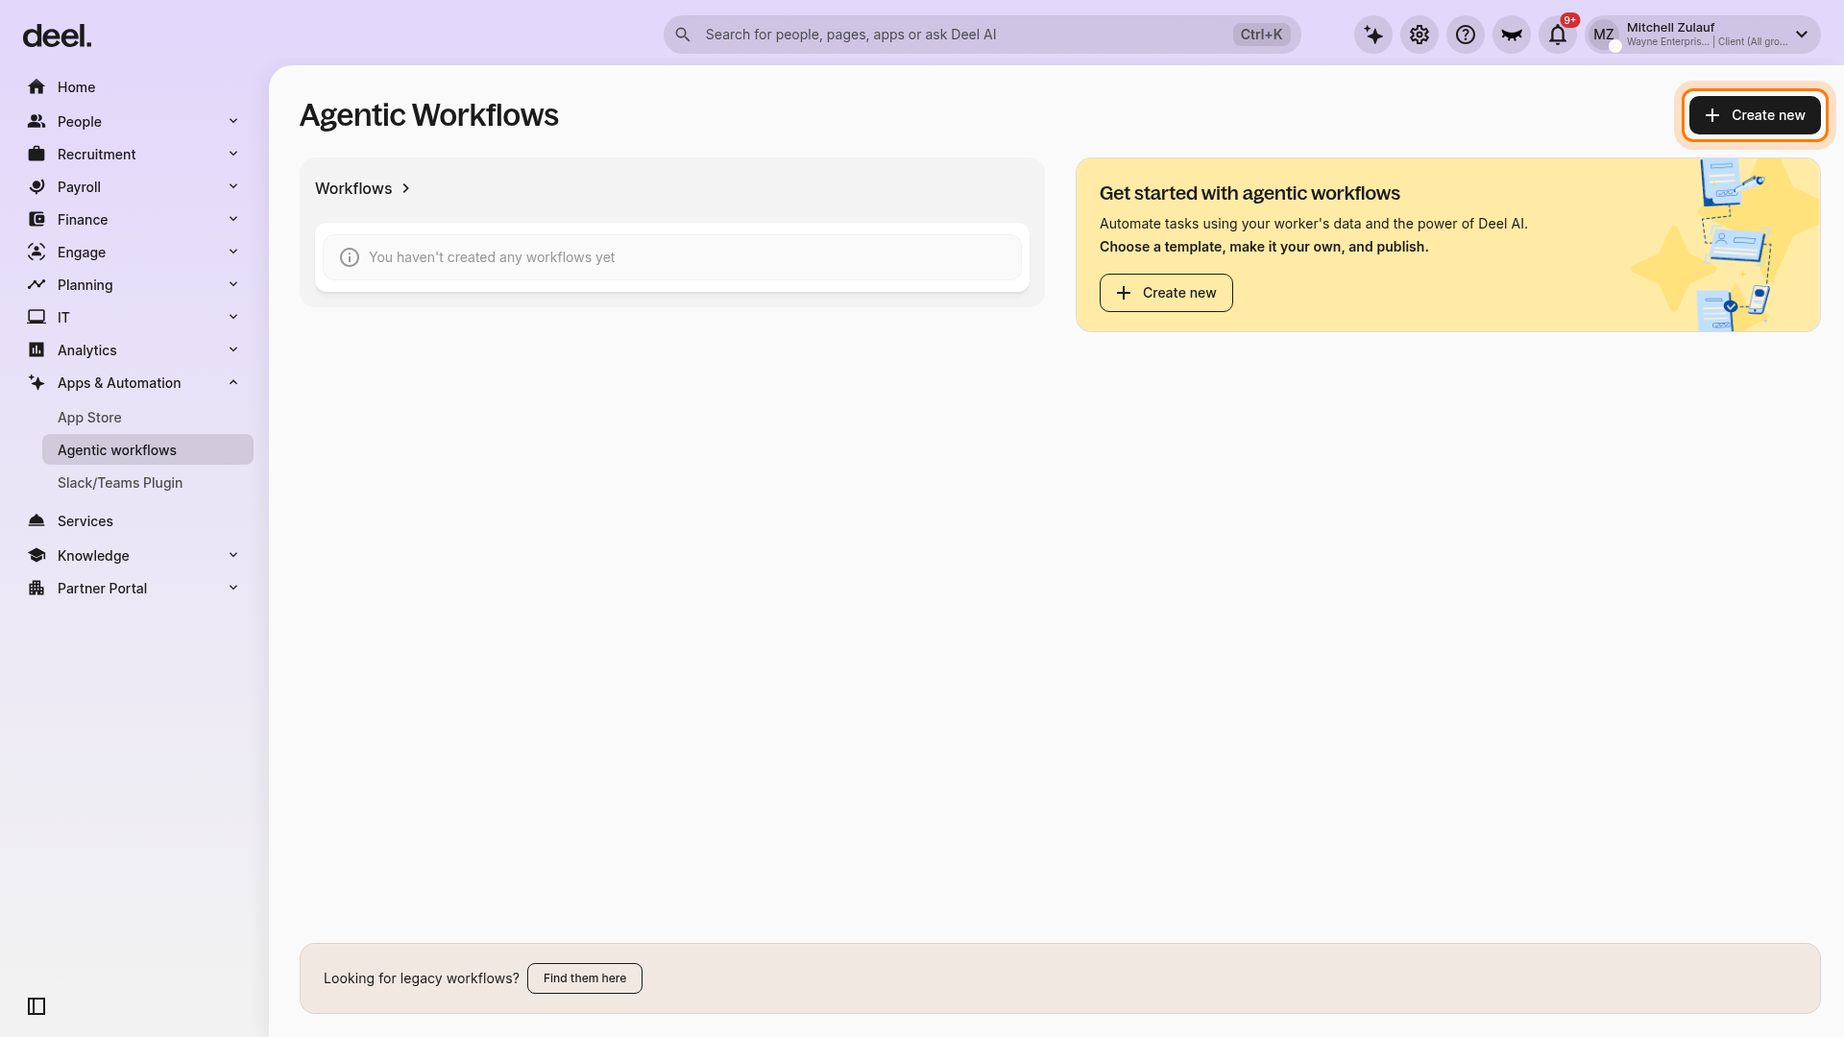This screenshot has height=1037, width=1844.
Task: Click the Finance wallet icon
Action: coord(36,220)
